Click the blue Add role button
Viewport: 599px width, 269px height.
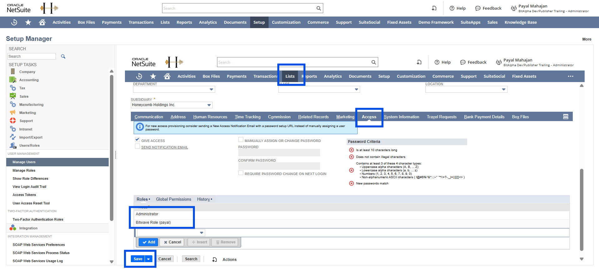click(x=149, y=242)
